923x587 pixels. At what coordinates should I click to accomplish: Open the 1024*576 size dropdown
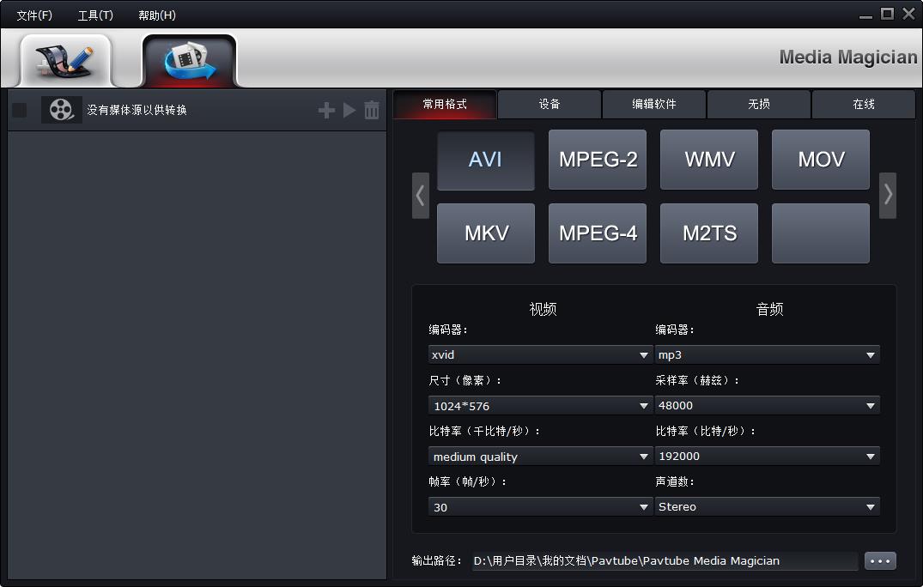pos(539,406)
